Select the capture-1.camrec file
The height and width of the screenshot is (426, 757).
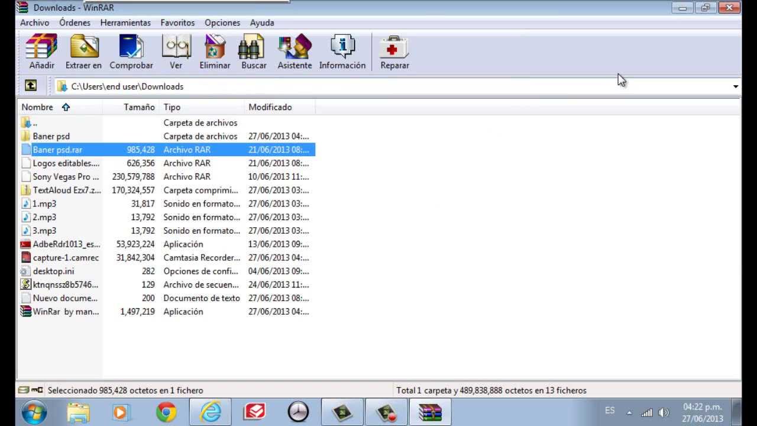point(166,257)
